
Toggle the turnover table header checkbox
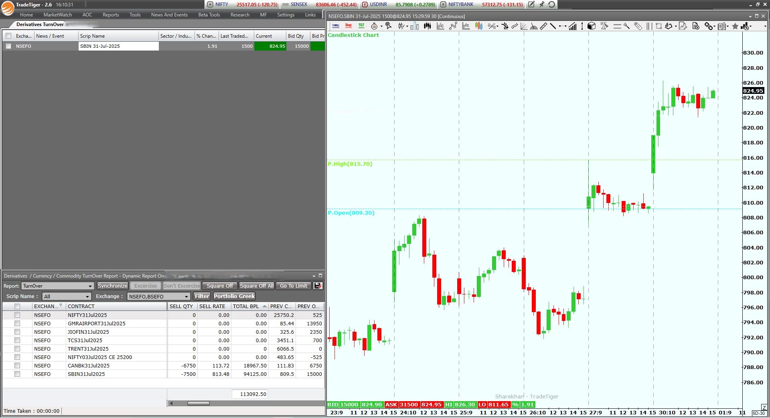coord(17,306)
